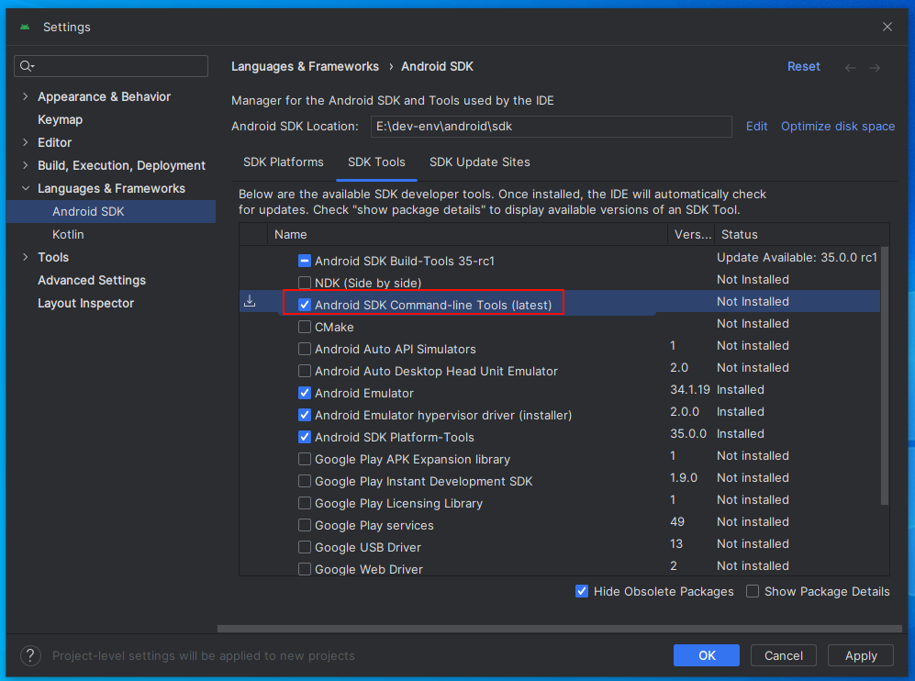Click Edit SDK location link
This screenshot has width=915, height=681.
(x=756, y=126)
